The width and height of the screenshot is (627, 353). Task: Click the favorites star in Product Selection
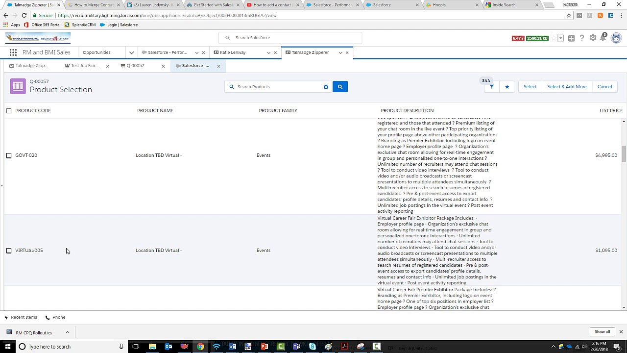coord(507,87)
